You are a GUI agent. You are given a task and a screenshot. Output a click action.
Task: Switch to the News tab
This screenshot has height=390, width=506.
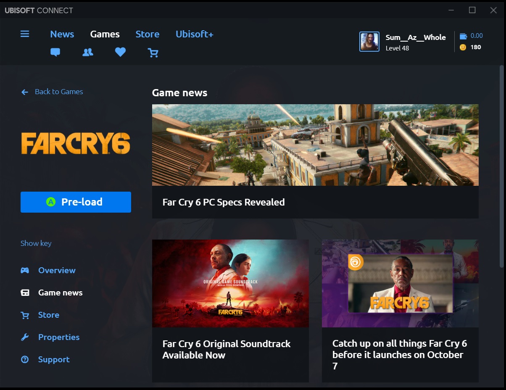(62, 34)
